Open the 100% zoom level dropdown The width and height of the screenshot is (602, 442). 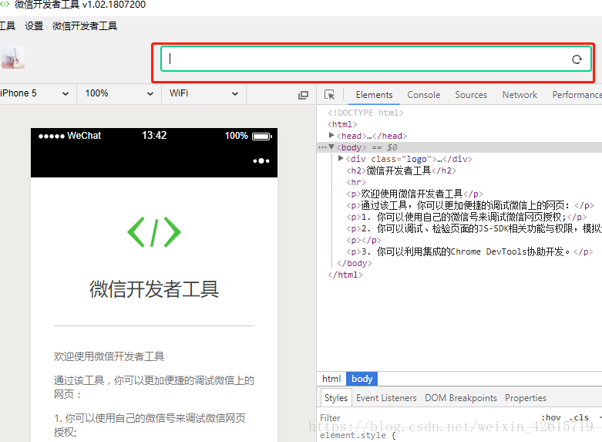[119, 93]
